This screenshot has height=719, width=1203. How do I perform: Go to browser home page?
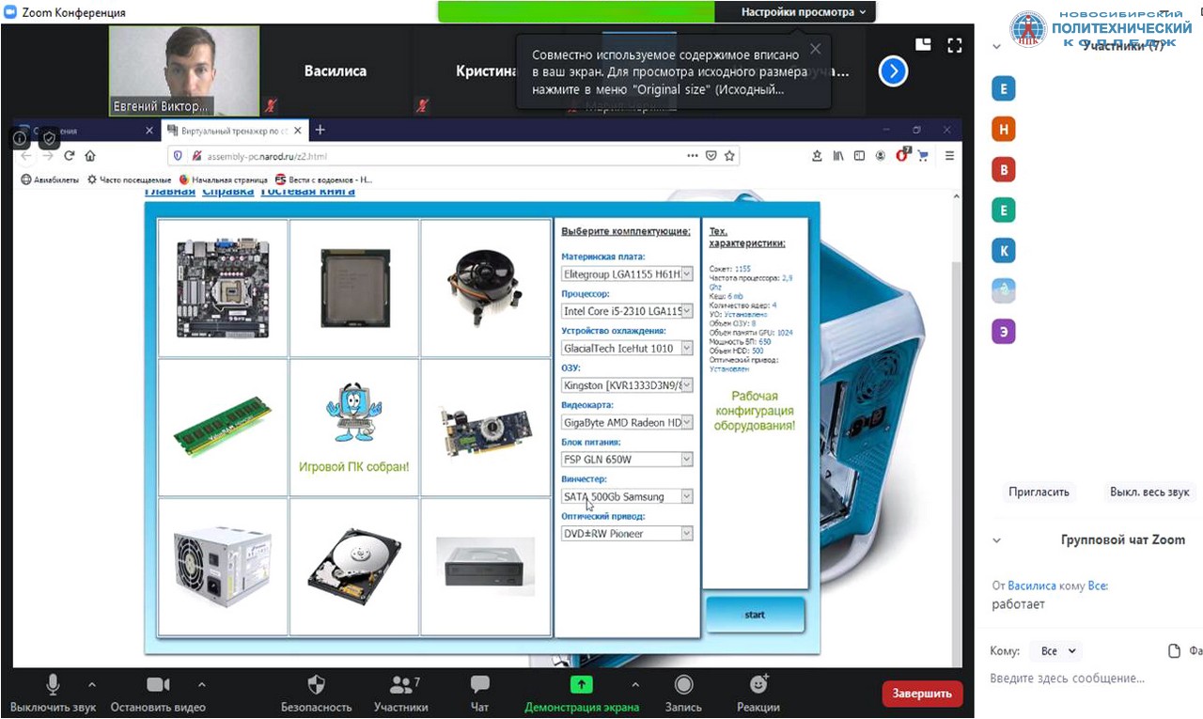pos(90,155)
